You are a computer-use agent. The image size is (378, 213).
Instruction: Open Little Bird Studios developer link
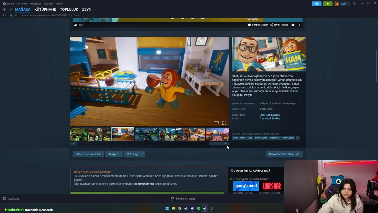(270, 115)
